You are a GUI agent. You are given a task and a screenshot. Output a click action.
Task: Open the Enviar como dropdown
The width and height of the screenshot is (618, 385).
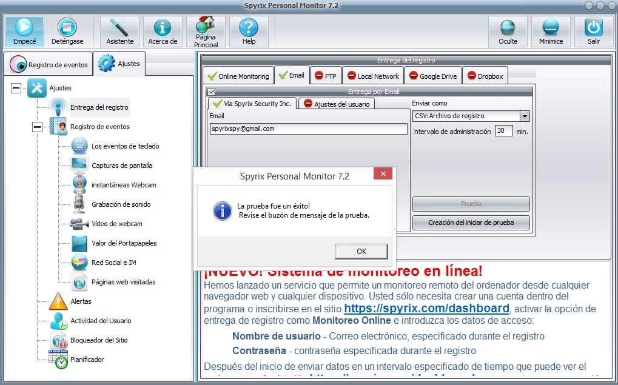[x=524, y=116]
